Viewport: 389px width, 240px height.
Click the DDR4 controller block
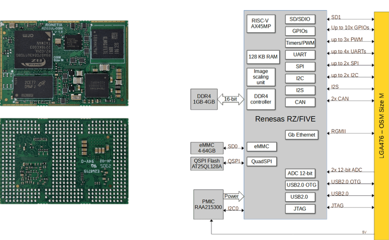[x=261, y=99]
